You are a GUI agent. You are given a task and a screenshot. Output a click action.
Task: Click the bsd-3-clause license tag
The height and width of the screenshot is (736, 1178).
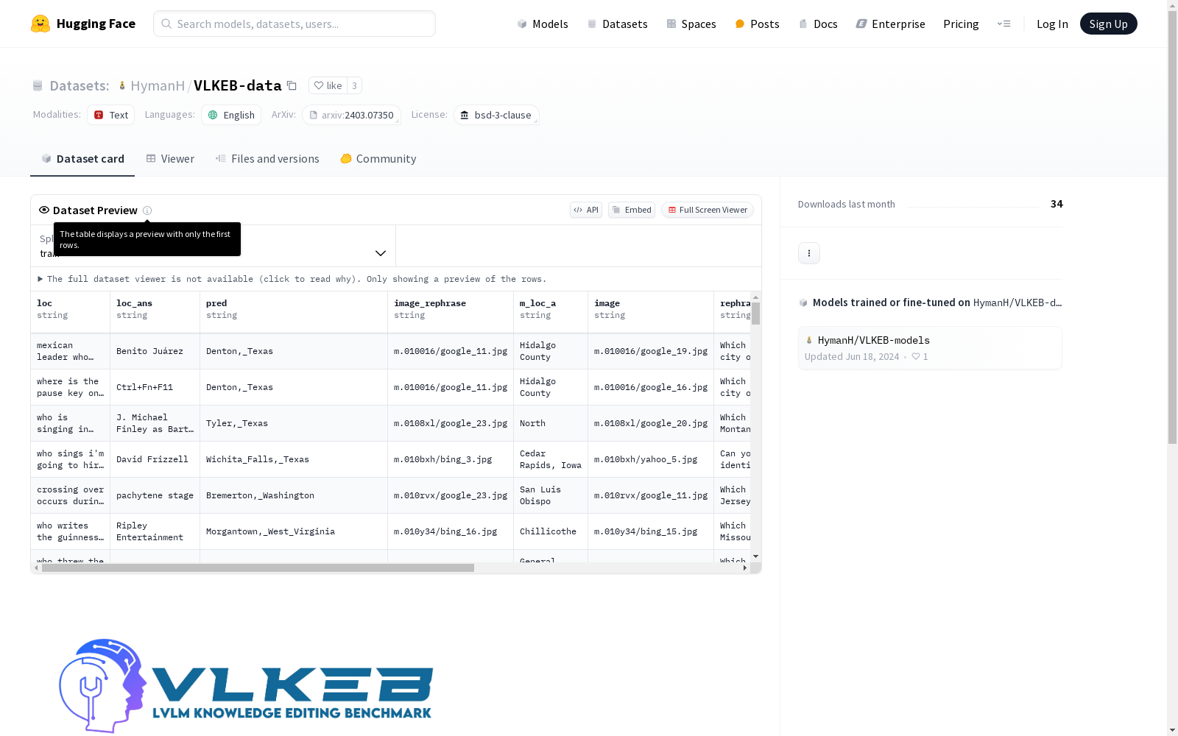coord(496,115)
